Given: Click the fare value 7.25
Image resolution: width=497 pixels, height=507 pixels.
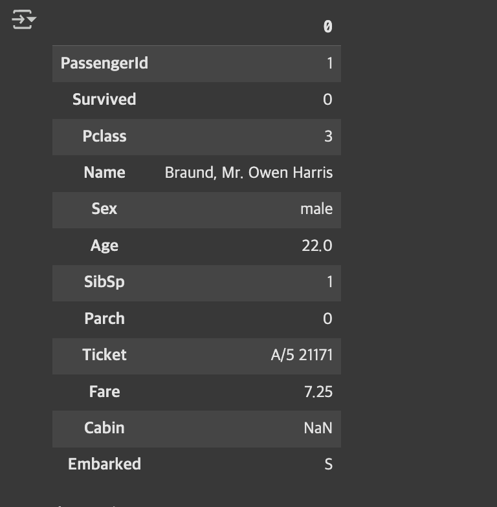Looking at the screenshot, I should 318,392.
